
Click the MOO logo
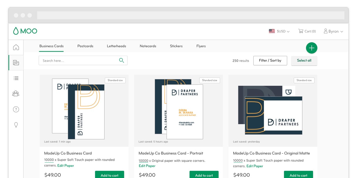click(x=25, y=31)
